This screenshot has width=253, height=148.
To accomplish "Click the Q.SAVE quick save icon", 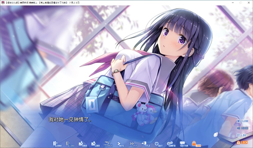I will [57, 144].
